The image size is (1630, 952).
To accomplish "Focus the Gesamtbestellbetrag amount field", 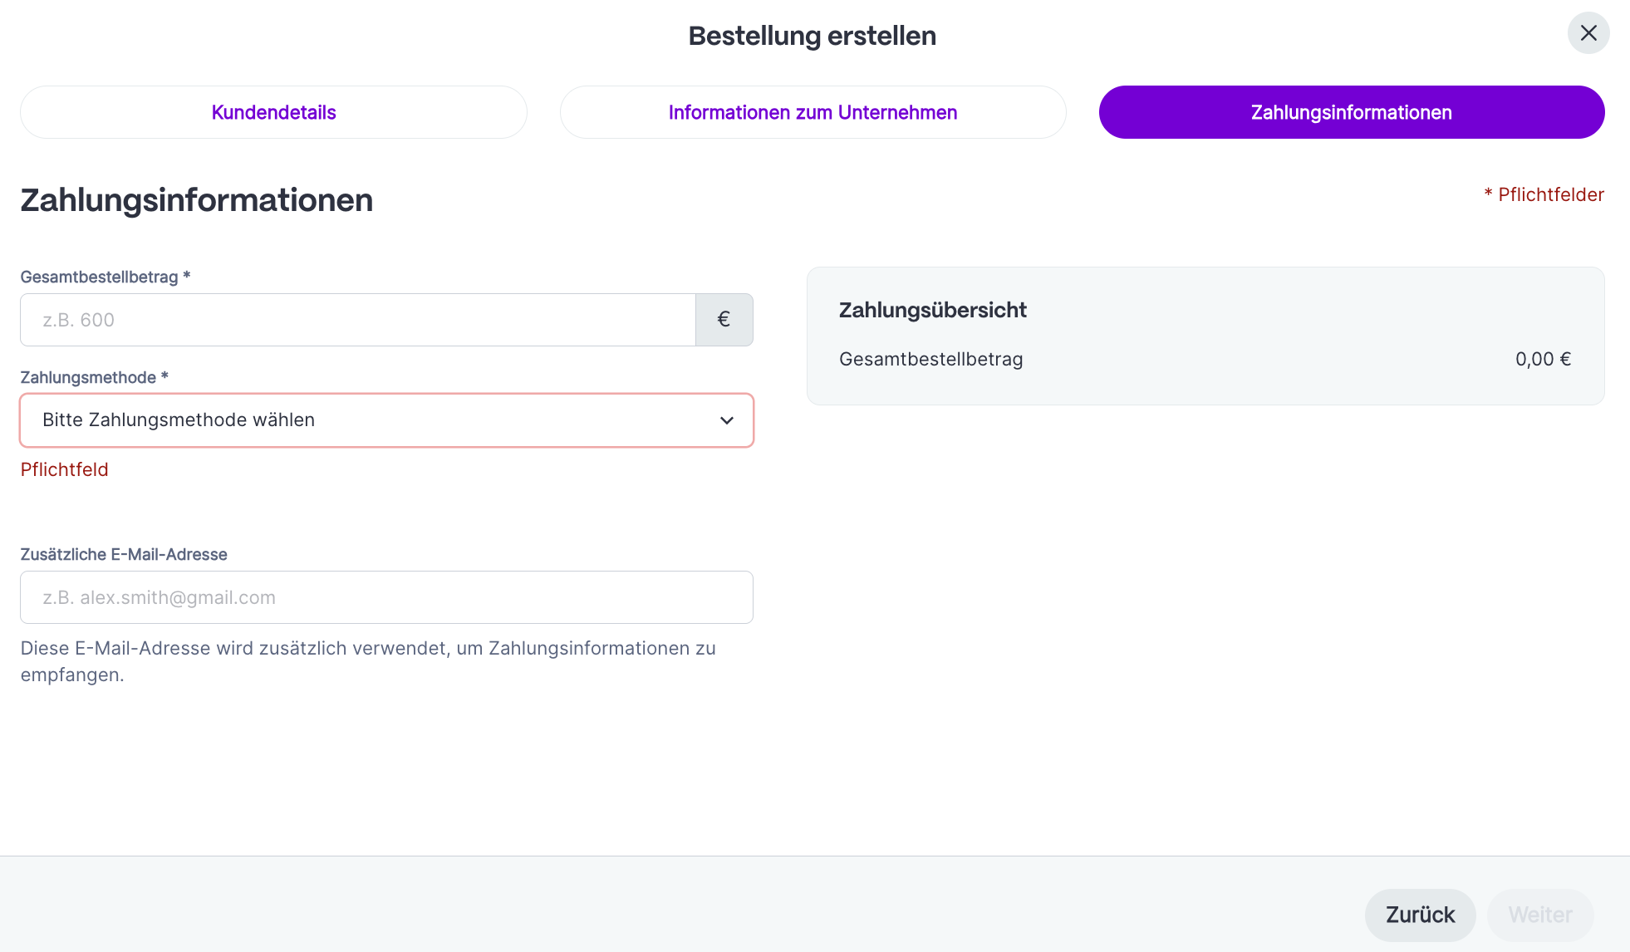I will point(357,320).
